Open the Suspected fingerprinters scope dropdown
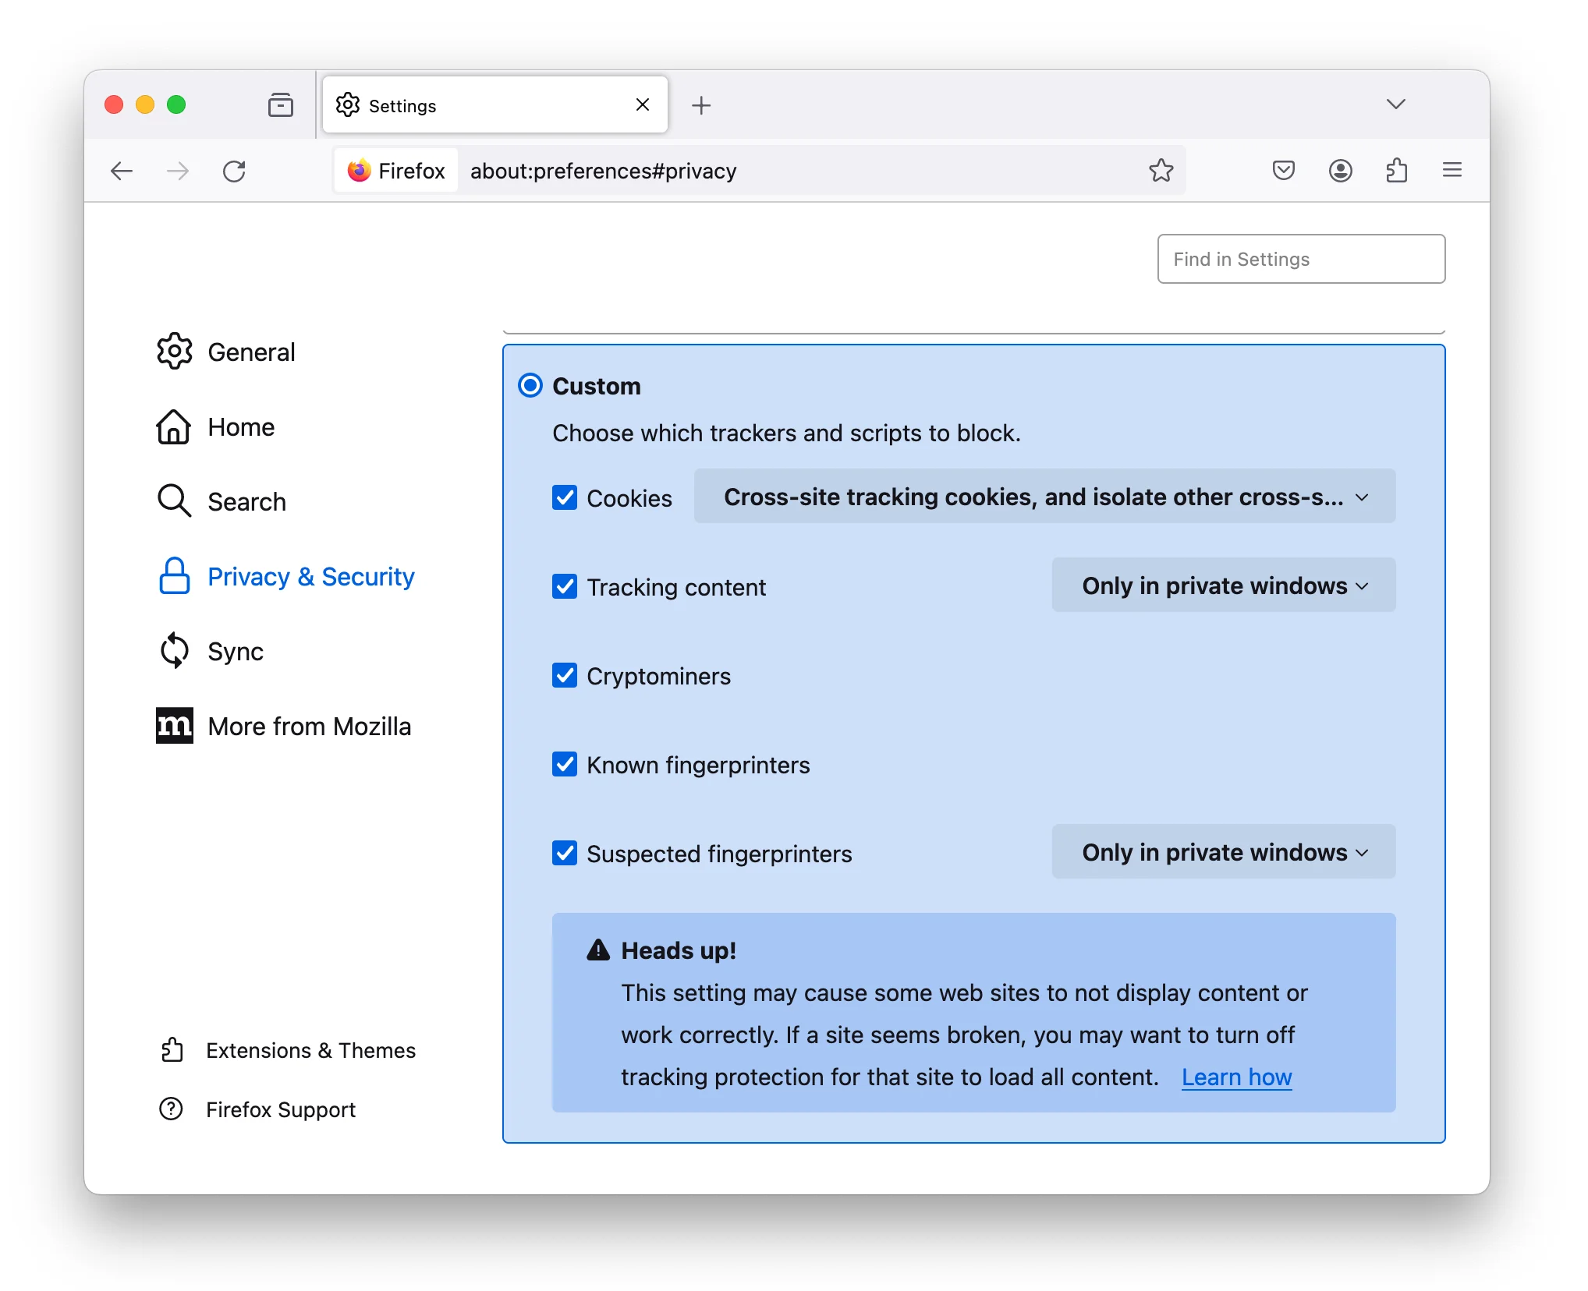1588x1291 pixels. [x=1223, y=852]
